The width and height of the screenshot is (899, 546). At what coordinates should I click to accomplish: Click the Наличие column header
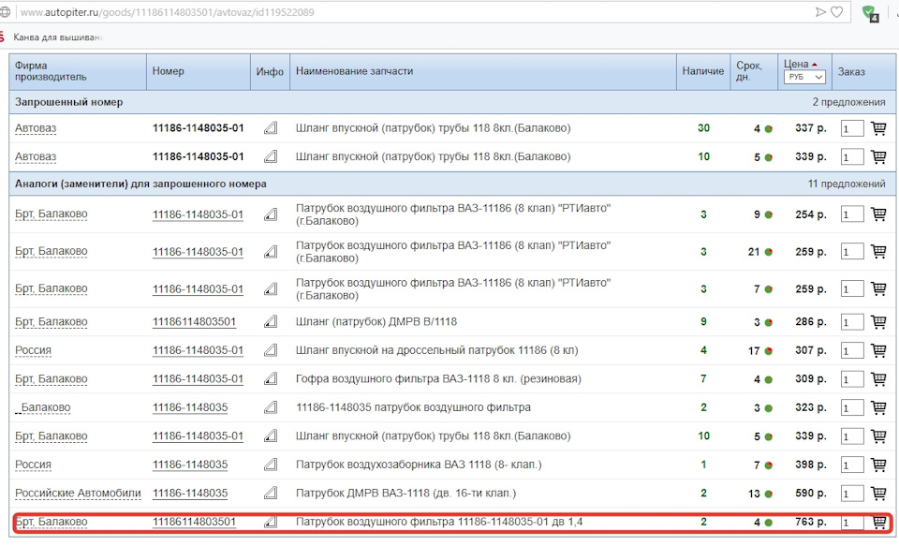click(703, 72)
